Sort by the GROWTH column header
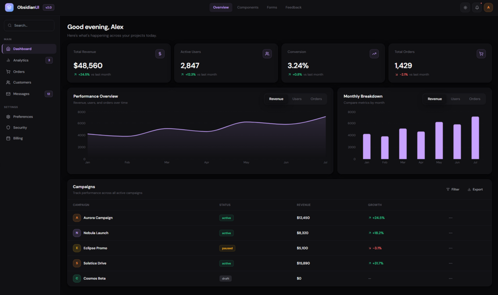This screenshot has width=498, height=295. click(375, 205)
